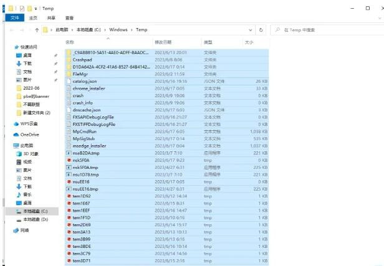Select 本地磁盘 (D:) in the navigation tree
The image size is (384, 266).
pyautogui.click(x=35, y=219)
